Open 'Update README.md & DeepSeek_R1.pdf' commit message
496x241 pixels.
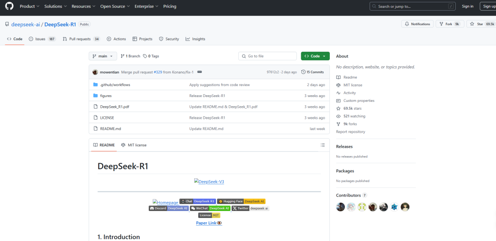(223, 107)
